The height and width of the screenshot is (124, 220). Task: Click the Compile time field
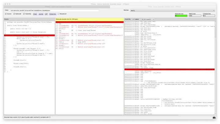click(209, 16)
